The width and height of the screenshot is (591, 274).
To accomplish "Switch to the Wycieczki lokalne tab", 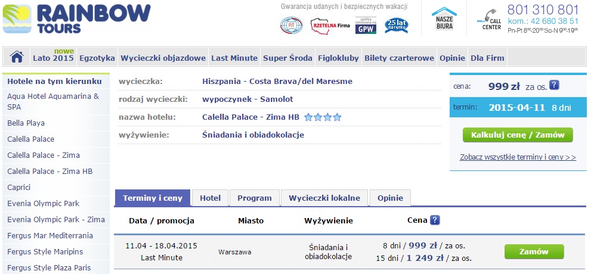I will [x=324, y=198].
